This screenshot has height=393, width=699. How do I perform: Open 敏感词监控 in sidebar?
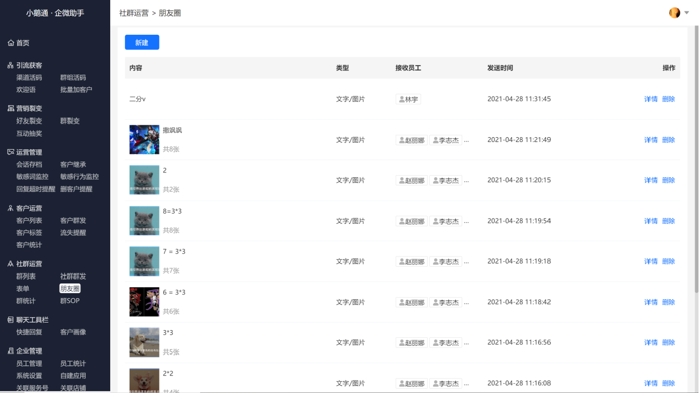33,177
